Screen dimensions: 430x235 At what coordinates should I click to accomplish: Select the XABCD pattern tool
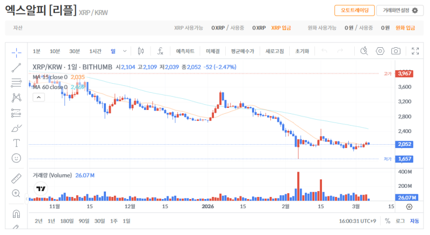[17, 98]
